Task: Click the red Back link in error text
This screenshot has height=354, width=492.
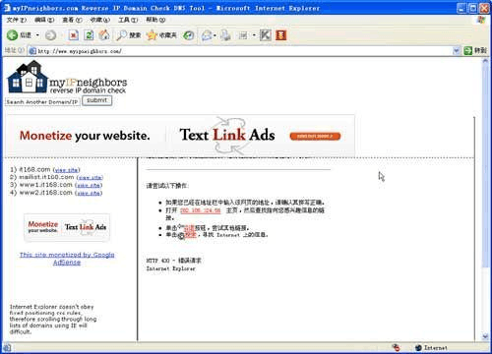Action: tap(190, 228)
